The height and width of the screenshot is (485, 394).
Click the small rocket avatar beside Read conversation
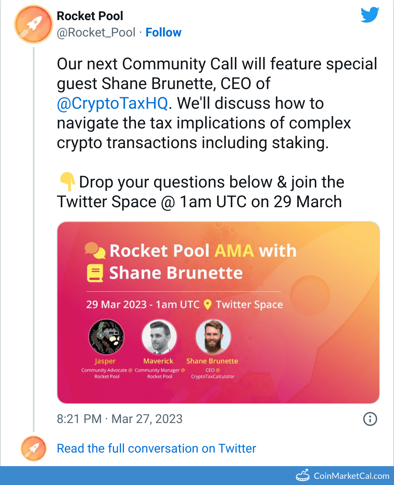(x=34, y=449)
